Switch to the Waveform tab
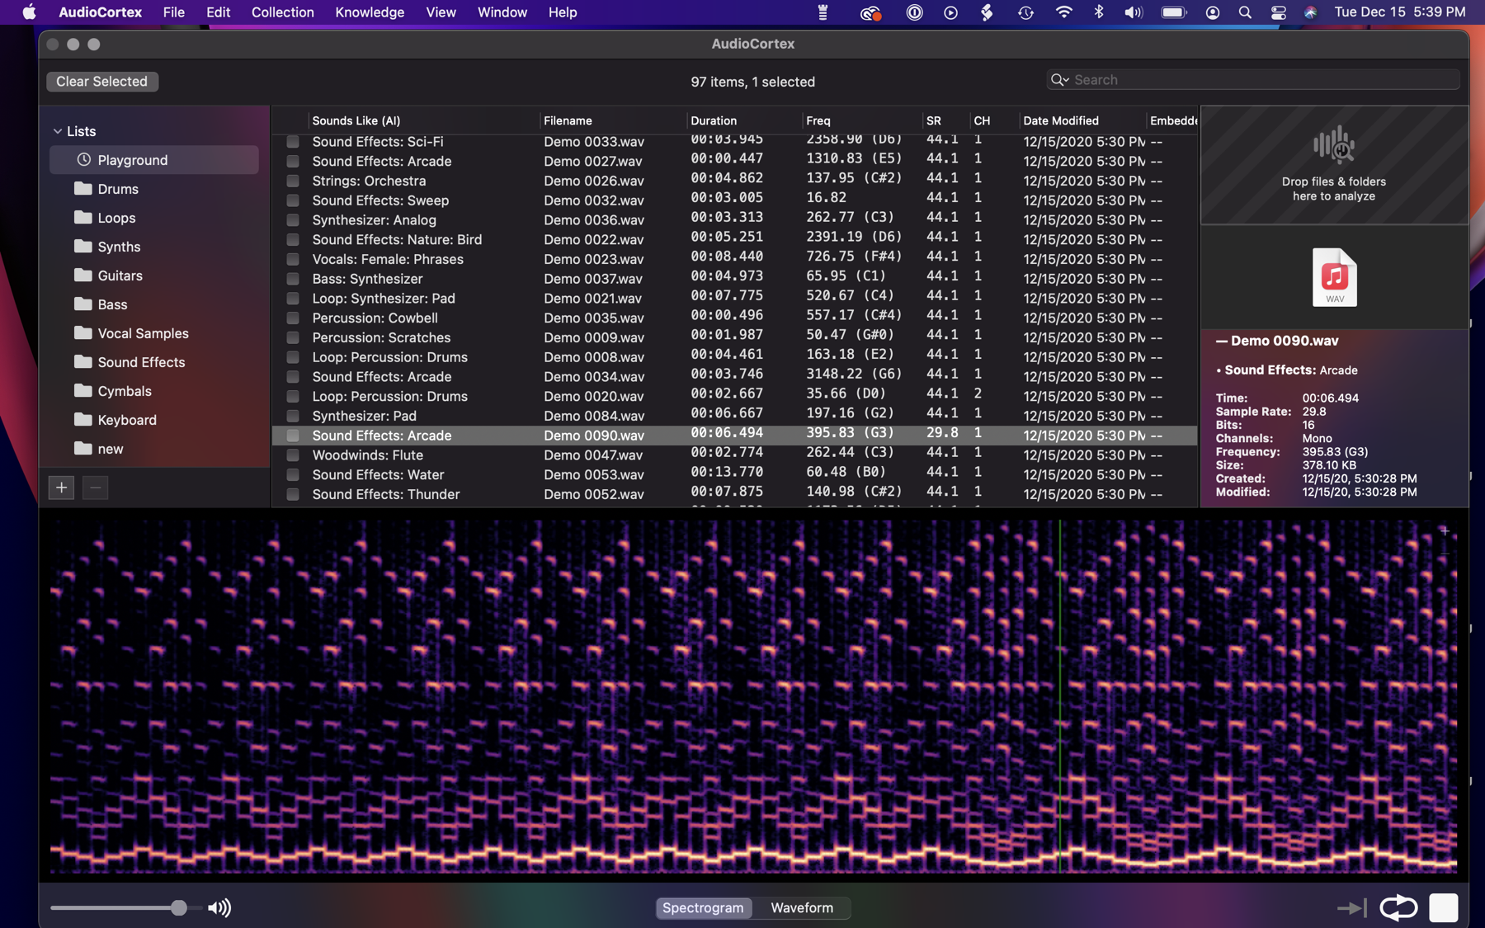This screenshot has height=928, width=1485. pyautogui.click(x=801, y=907)
